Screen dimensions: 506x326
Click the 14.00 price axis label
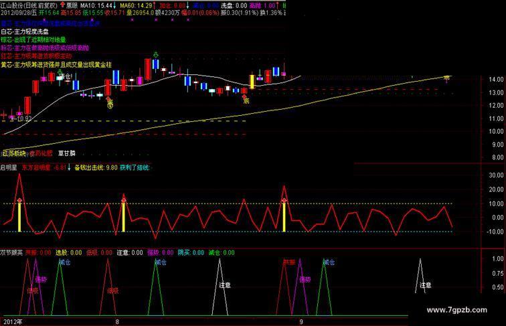(x=496, y=79)
